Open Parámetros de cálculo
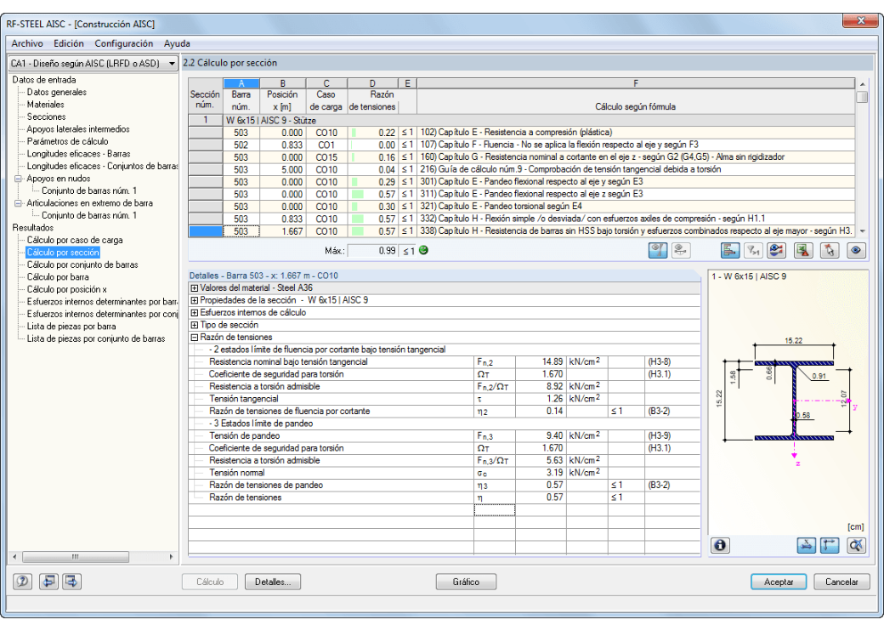Screen dimensions: 884x631 [x=67, y=141]
